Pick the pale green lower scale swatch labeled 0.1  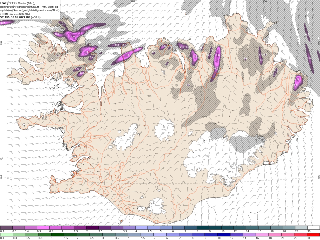6,235
